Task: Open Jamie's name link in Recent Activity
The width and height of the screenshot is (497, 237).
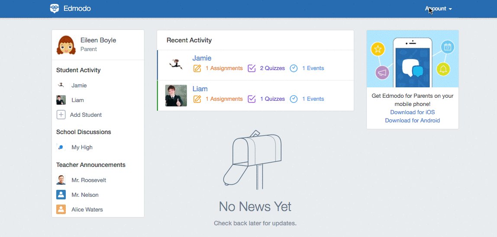Action: coord(202,58)
